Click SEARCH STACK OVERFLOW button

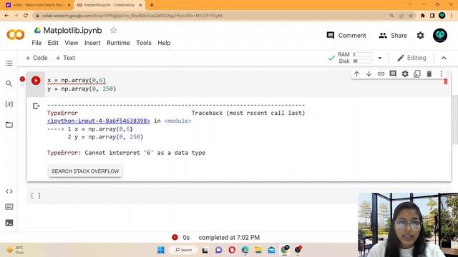pyautogui.click(x=85, y=171)
